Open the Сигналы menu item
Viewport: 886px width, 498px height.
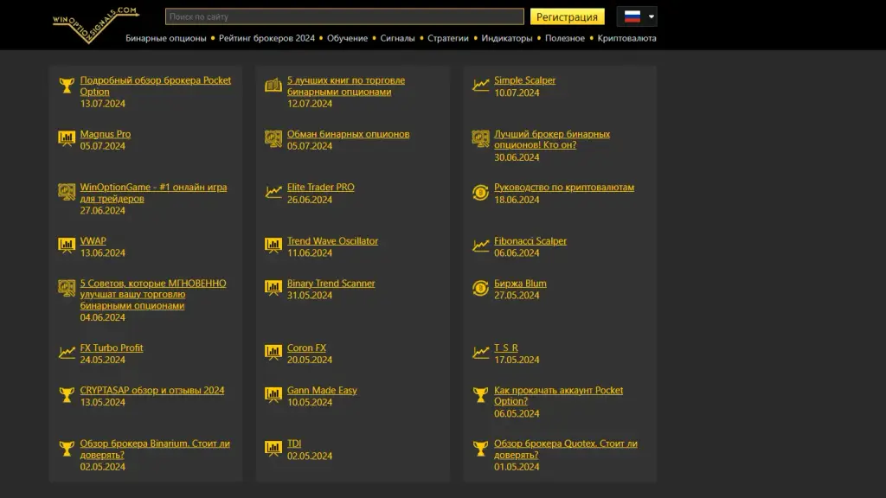click(397, 38)
